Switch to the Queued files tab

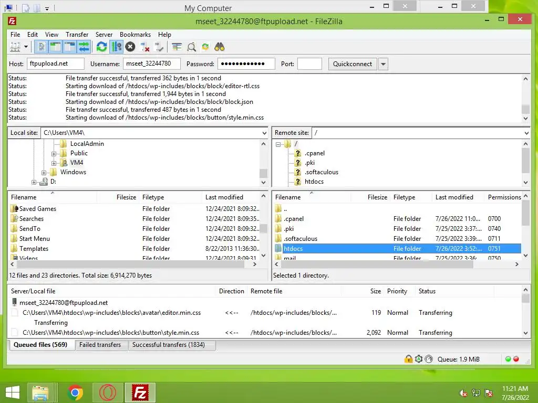[40, 345]
